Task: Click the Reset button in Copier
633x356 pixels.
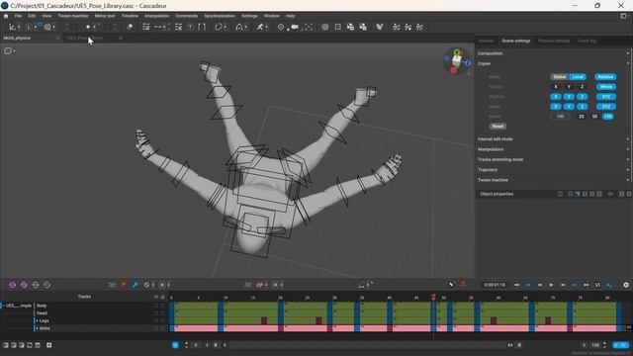Action: pyautogui.click(x=497, y=127)
